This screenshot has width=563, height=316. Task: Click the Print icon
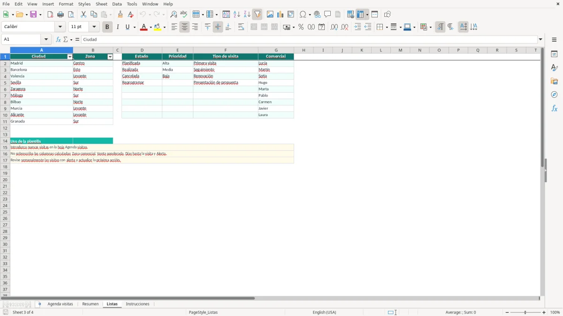[61, 15]
